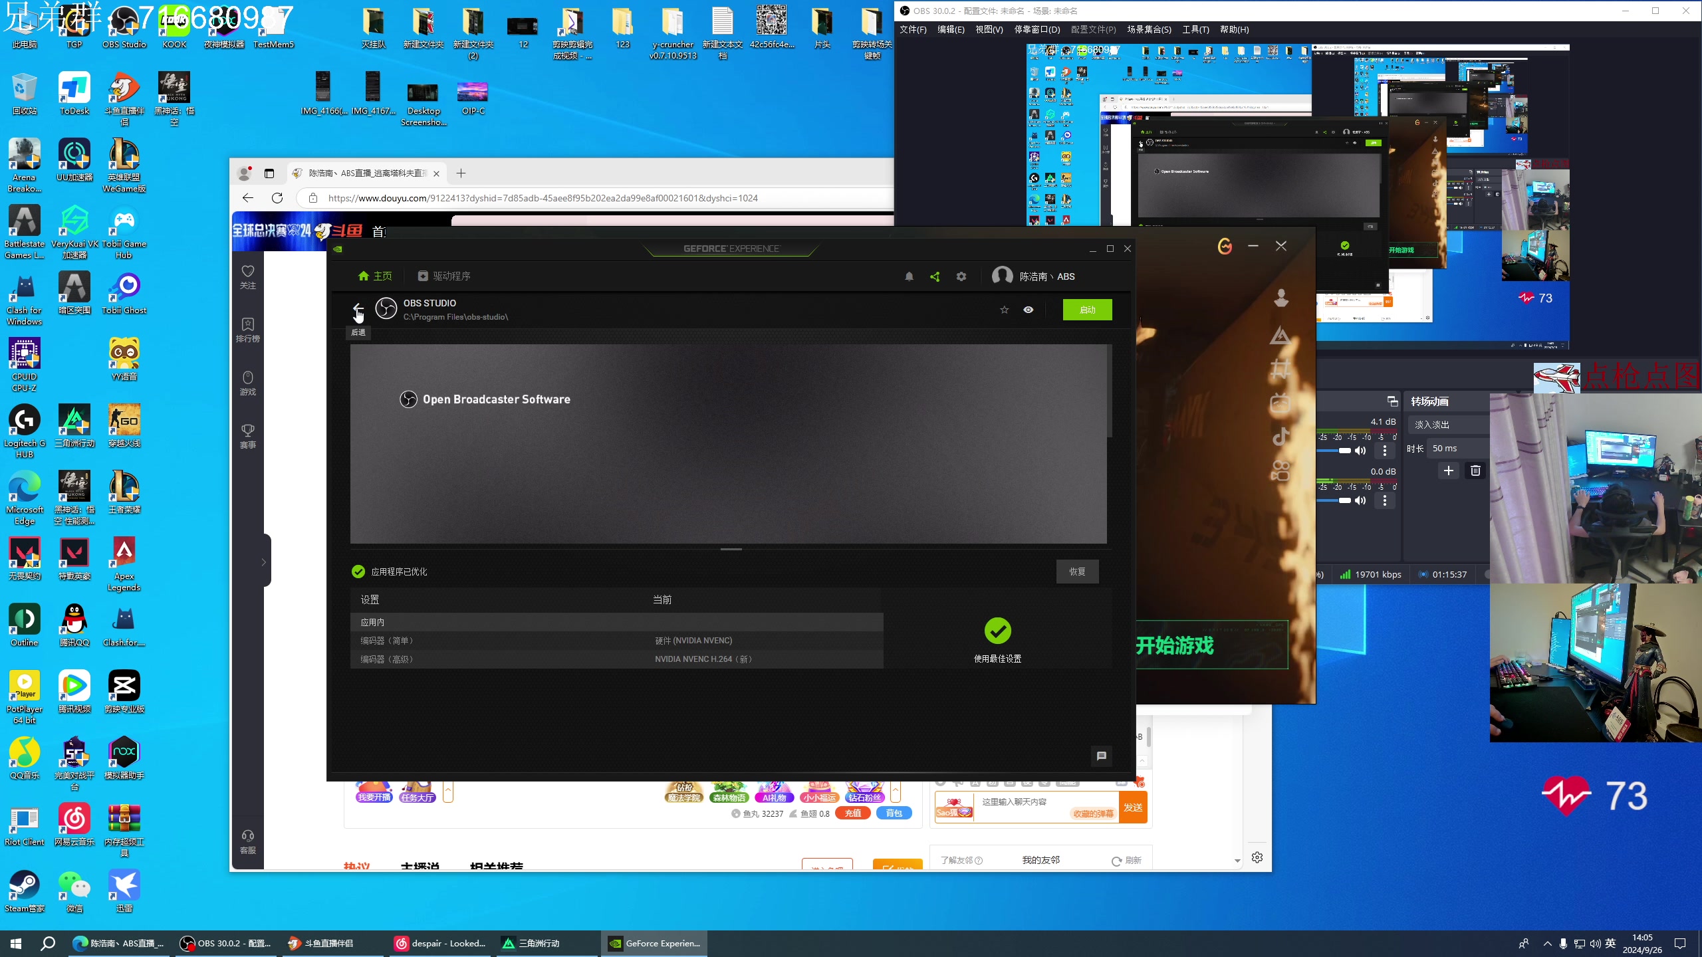Open GeForce Experience settings gear

(x=961, y=276)
